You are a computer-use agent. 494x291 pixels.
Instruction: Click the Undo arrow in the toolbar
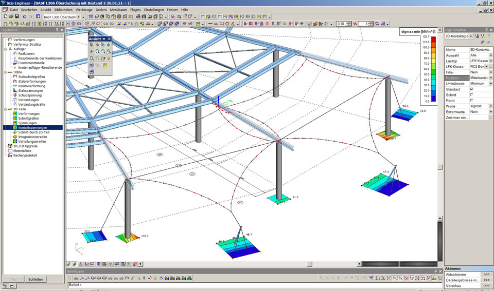coord(24,17)
